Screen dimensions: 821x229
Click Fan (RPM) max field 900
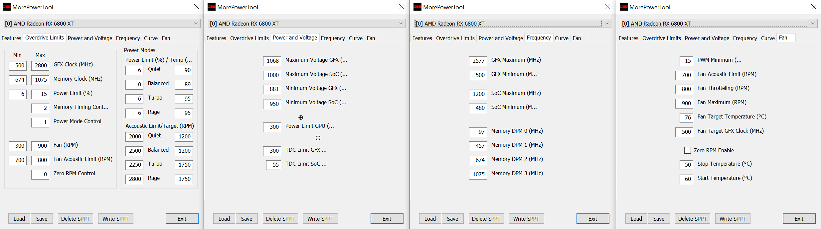pos(40,146)
